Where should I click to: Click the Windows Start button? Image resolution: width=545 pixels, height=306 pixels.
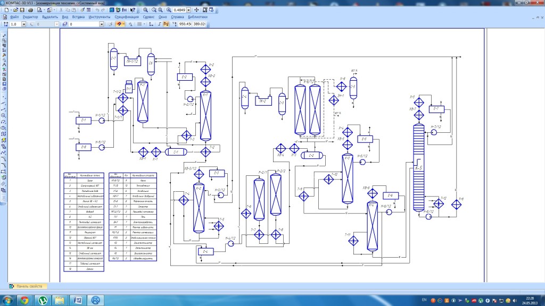pyautogui.click(x=7, y=300)
